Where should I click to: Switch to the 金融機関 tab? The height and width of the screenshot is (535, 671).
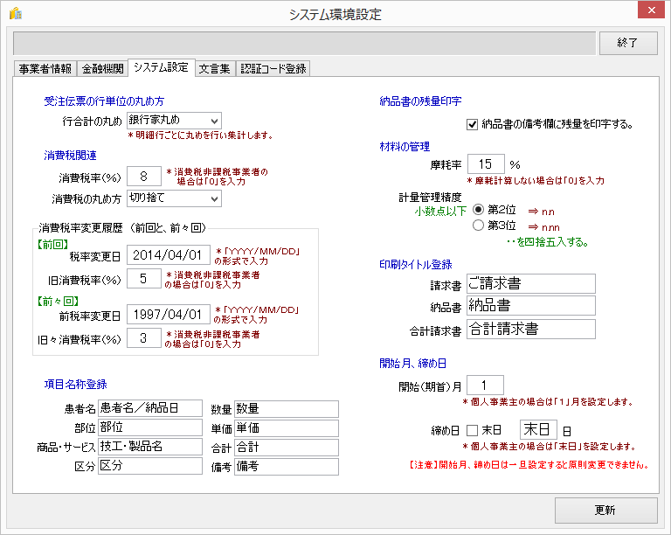103,69
